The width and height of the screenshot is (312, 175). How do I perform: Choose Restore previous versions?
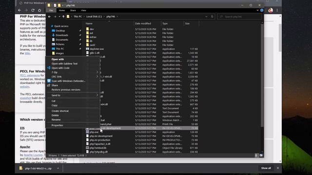pos(66,89)
